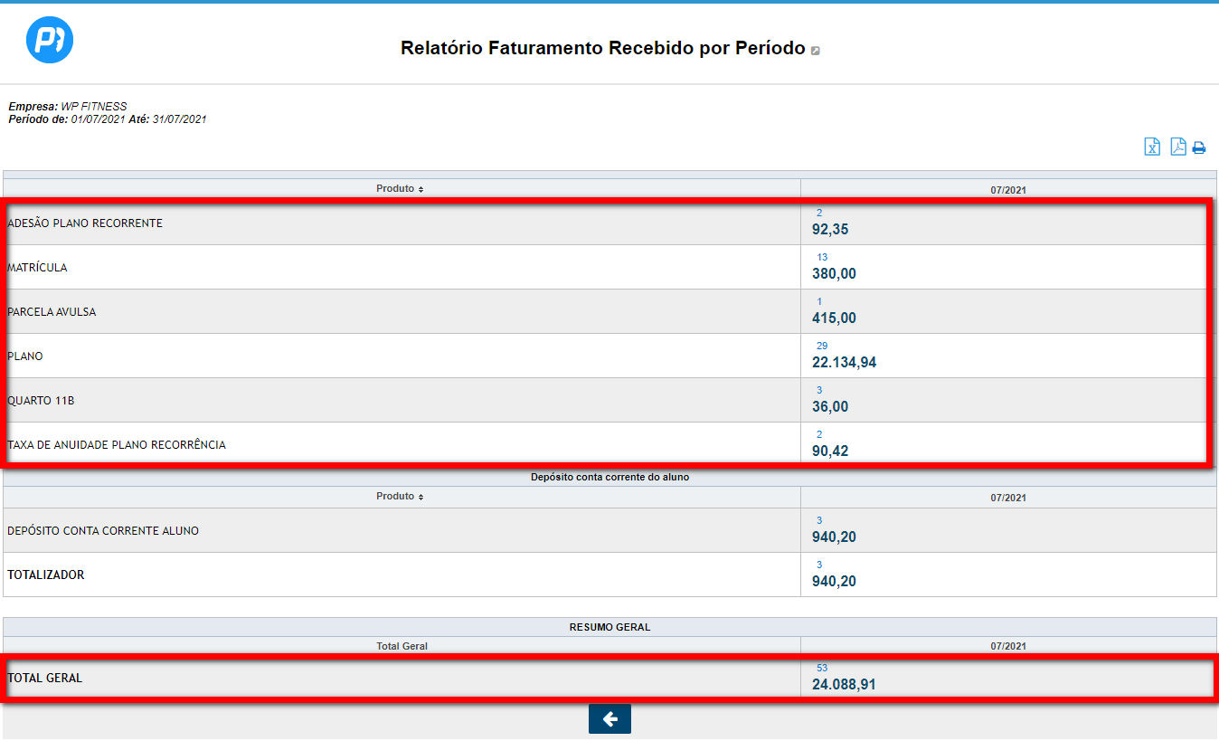
Task: Open count 3 in the Quarto 11B row
Action: coord(819,390)
